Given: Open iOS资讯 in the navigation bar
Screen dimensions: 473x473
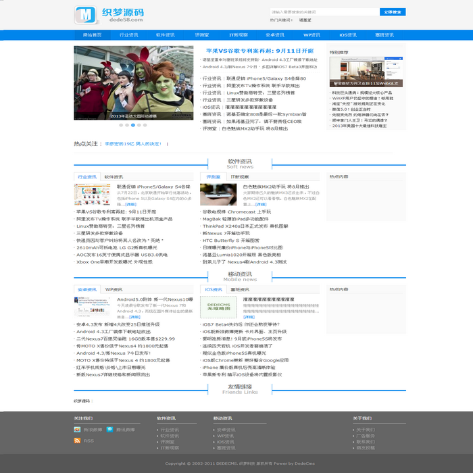Looking at the screenshot, I should [348, 35].
